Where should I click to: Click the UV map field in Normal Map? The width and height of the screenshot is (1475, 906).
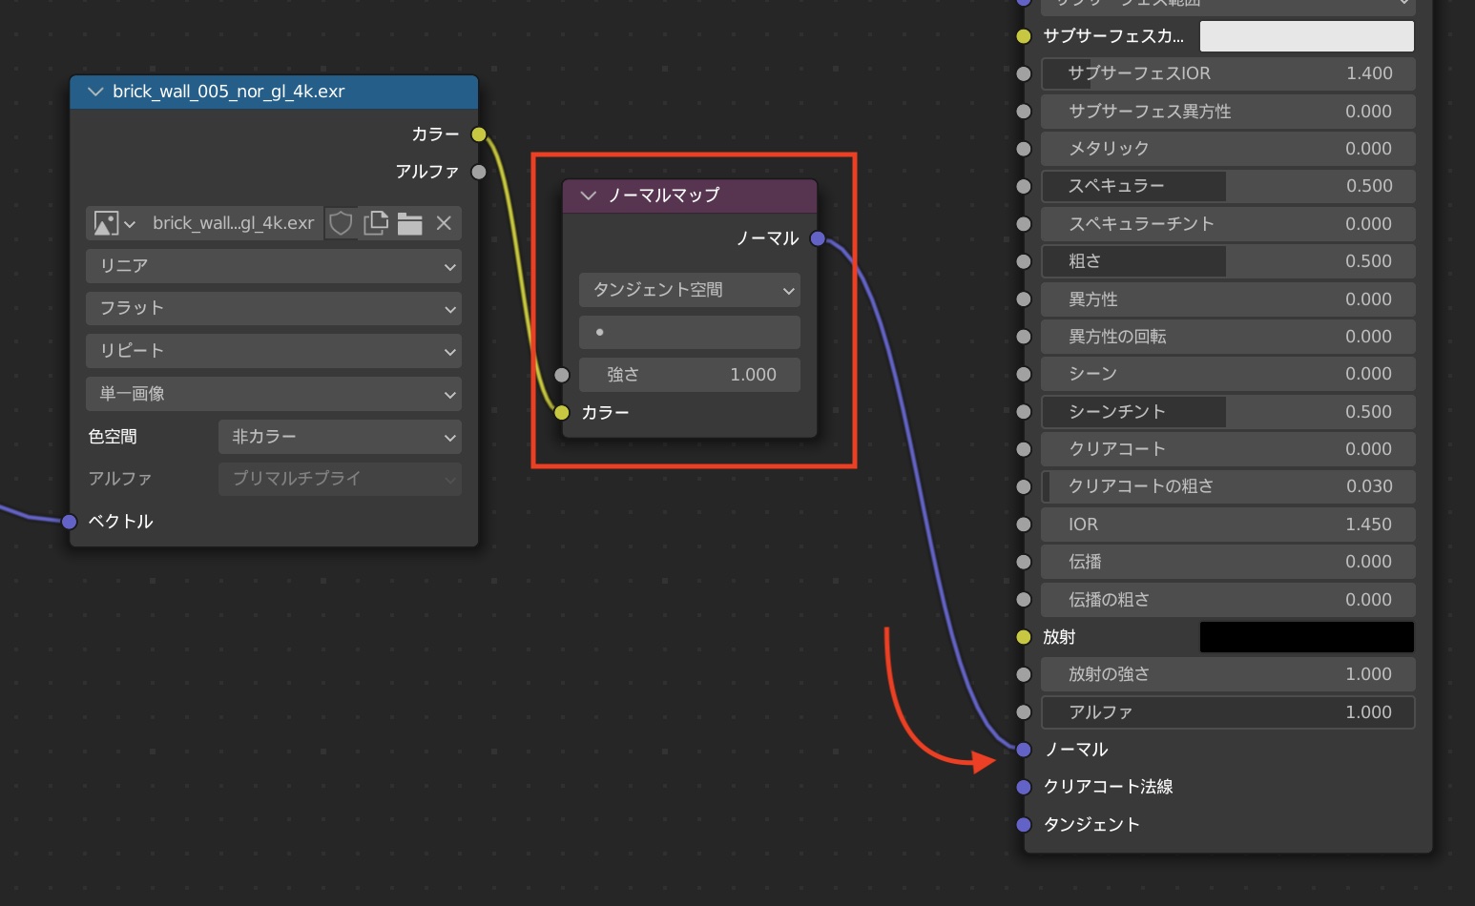(x=689, y=333)
